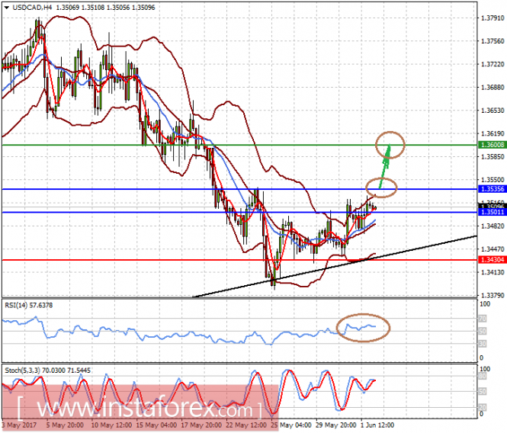This screenshot has height=433, width=507.
Task: Click the green horizontal resistance line
Action: [x=239, y=145]
